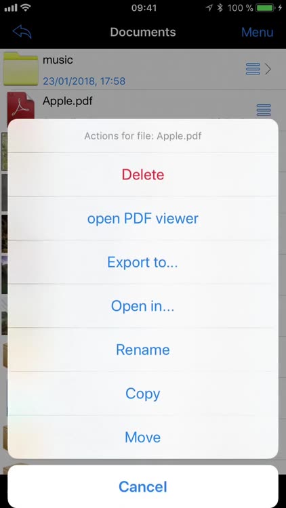Tap the Apple.pdf file icon
286x508 pixels.
point(21,106)
